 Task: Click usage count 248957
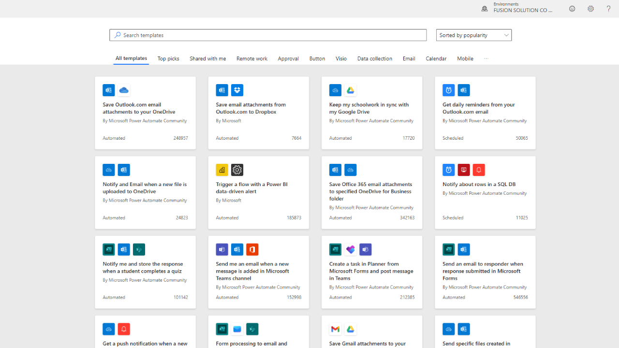[x=180, y=138]
